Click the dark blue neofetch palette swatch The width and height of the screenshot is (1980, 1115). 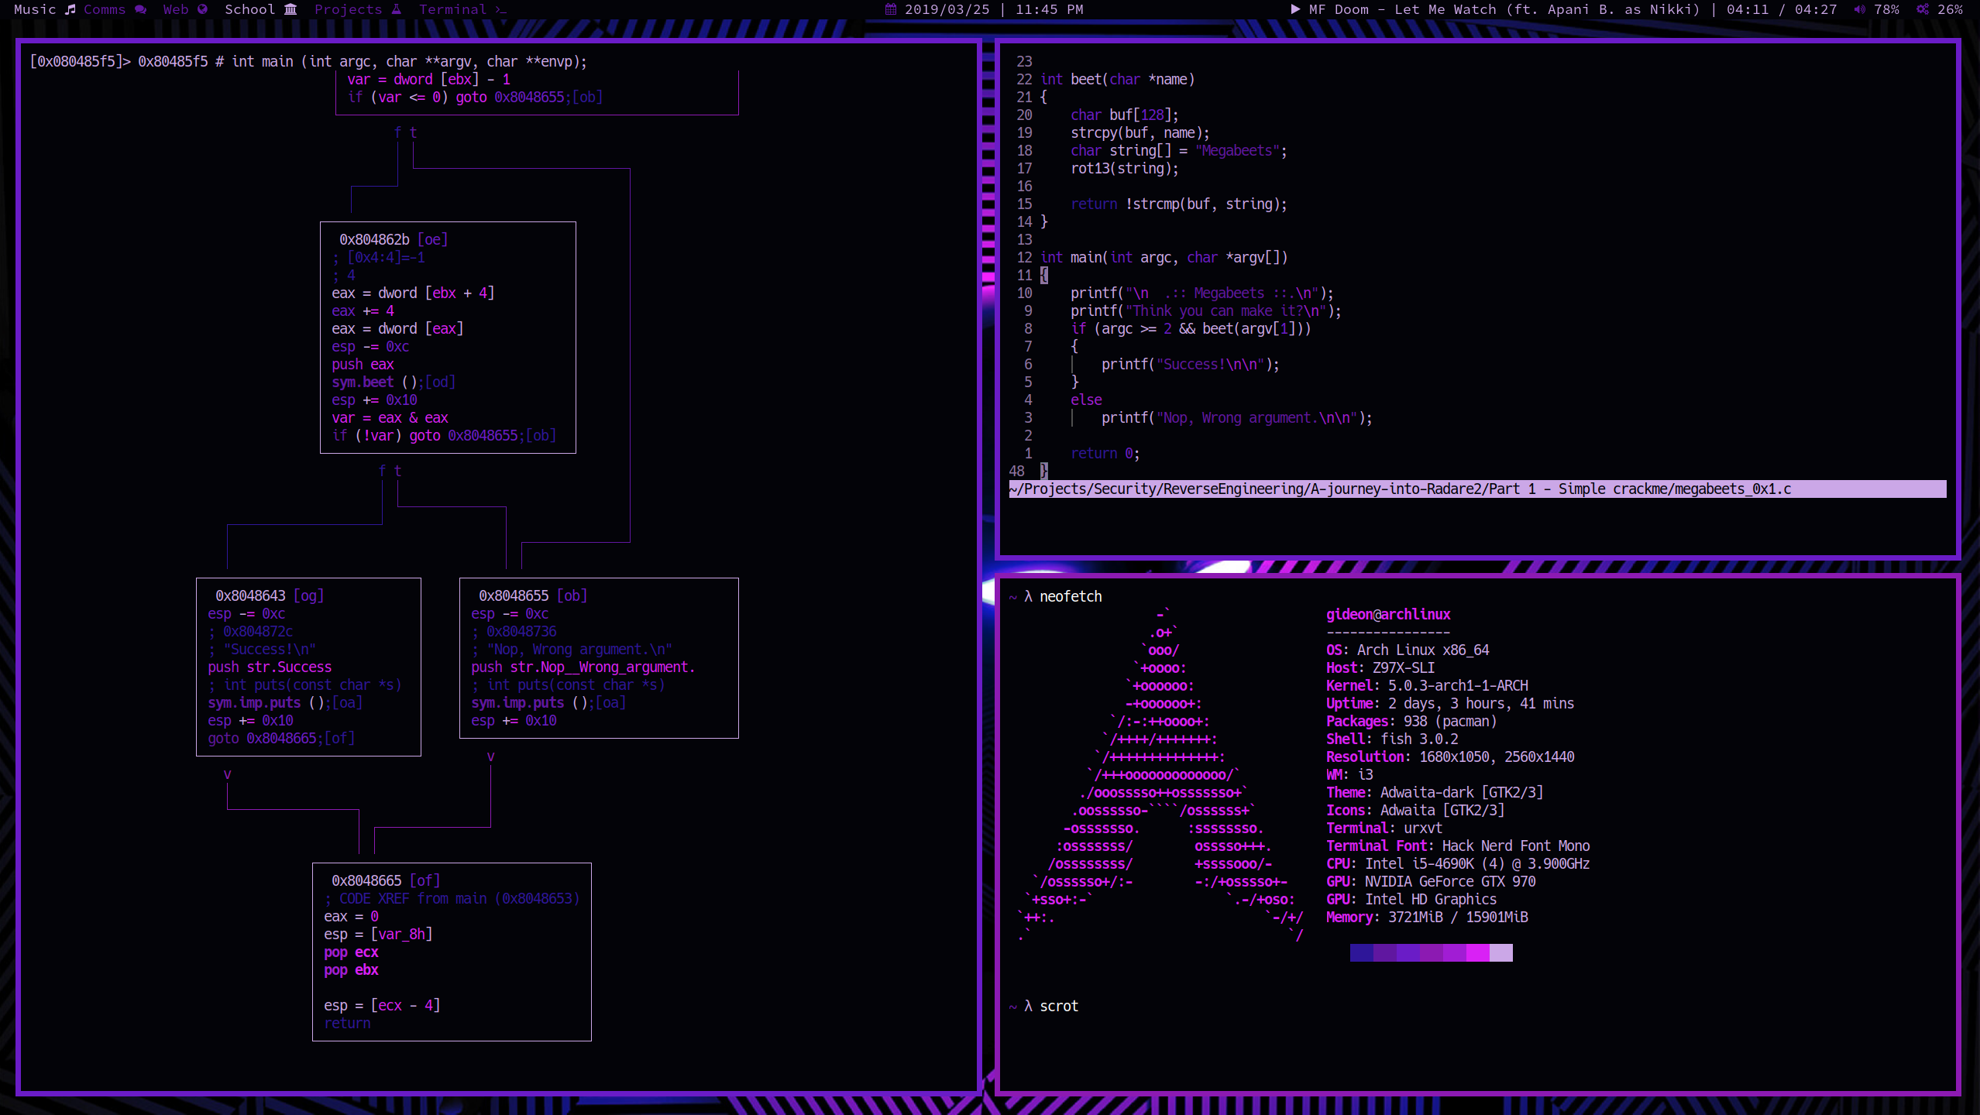pos(1361,952)
